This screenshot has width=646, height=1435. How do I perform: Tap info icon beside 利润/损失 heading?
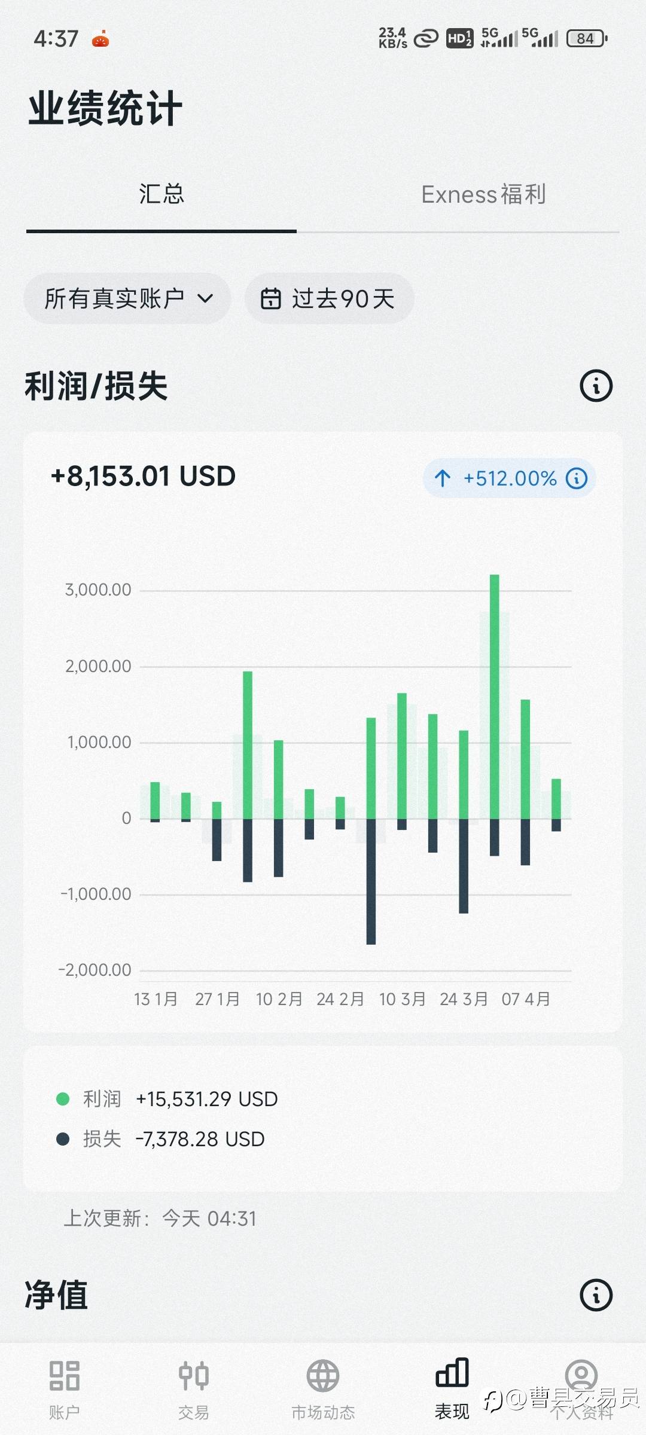pos(596,386)
